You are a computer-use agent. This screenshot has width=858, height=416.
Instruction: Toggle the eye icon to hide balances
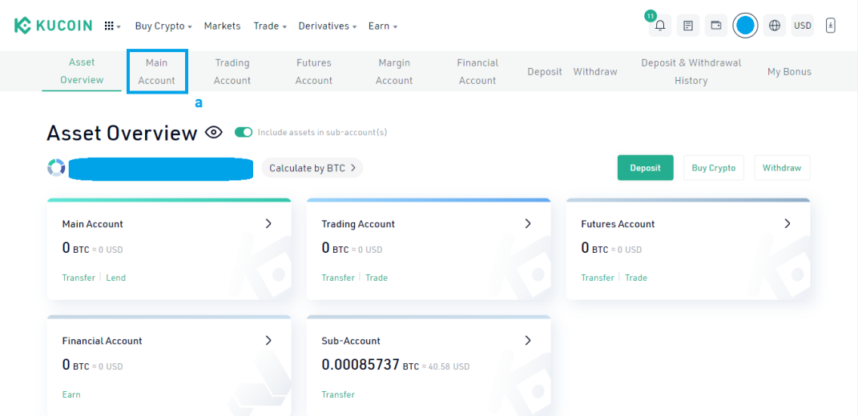214,132
